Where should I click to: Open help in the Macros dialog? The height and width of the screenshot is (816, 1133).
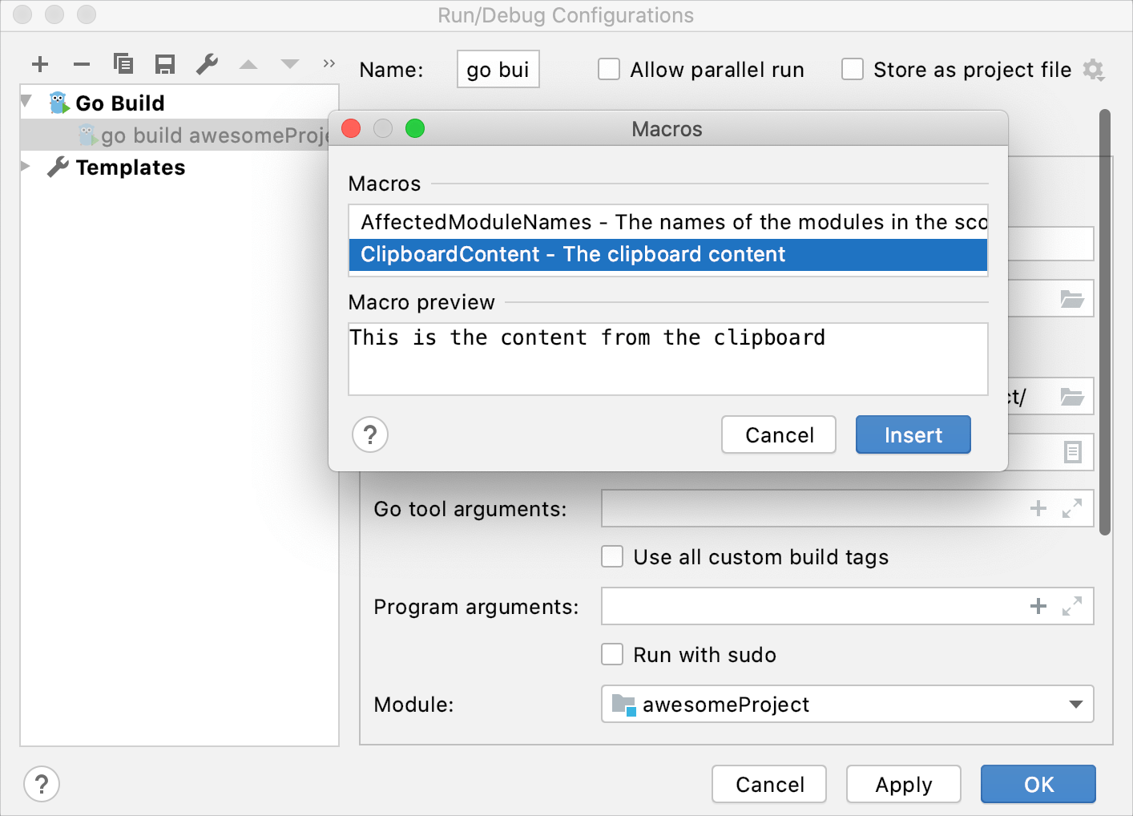[370, 434]
